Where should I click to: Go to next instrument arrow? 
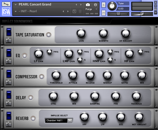[81, 5]
